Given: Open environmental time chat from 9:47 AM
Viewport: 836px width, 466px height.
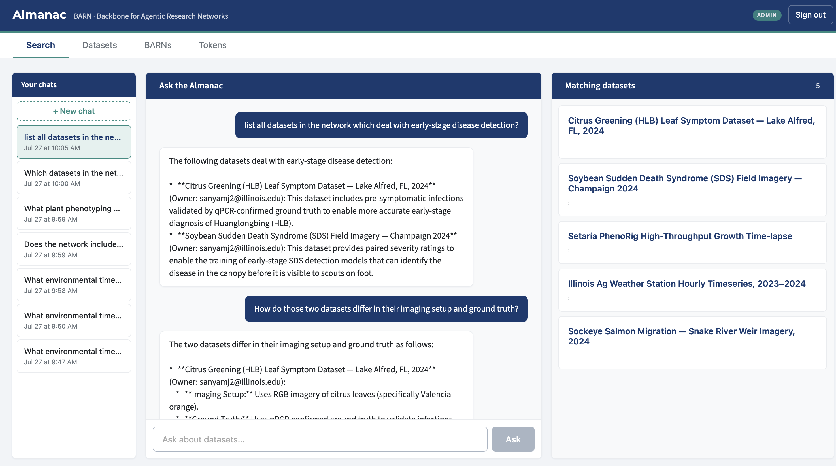Looking at the screenshot, I should point(74,356).
